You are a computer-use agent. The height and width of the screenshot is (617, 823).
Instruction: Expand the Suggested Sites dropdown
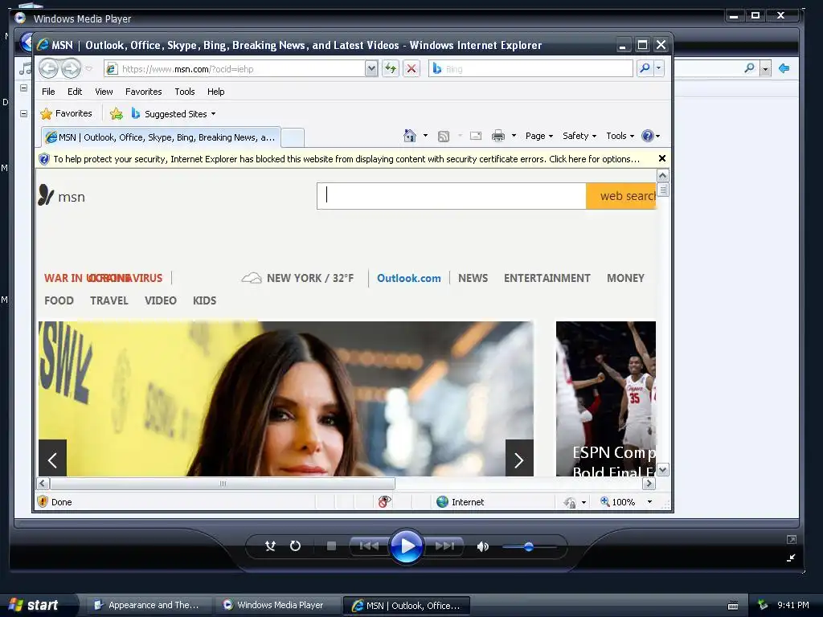click(213, 114)
